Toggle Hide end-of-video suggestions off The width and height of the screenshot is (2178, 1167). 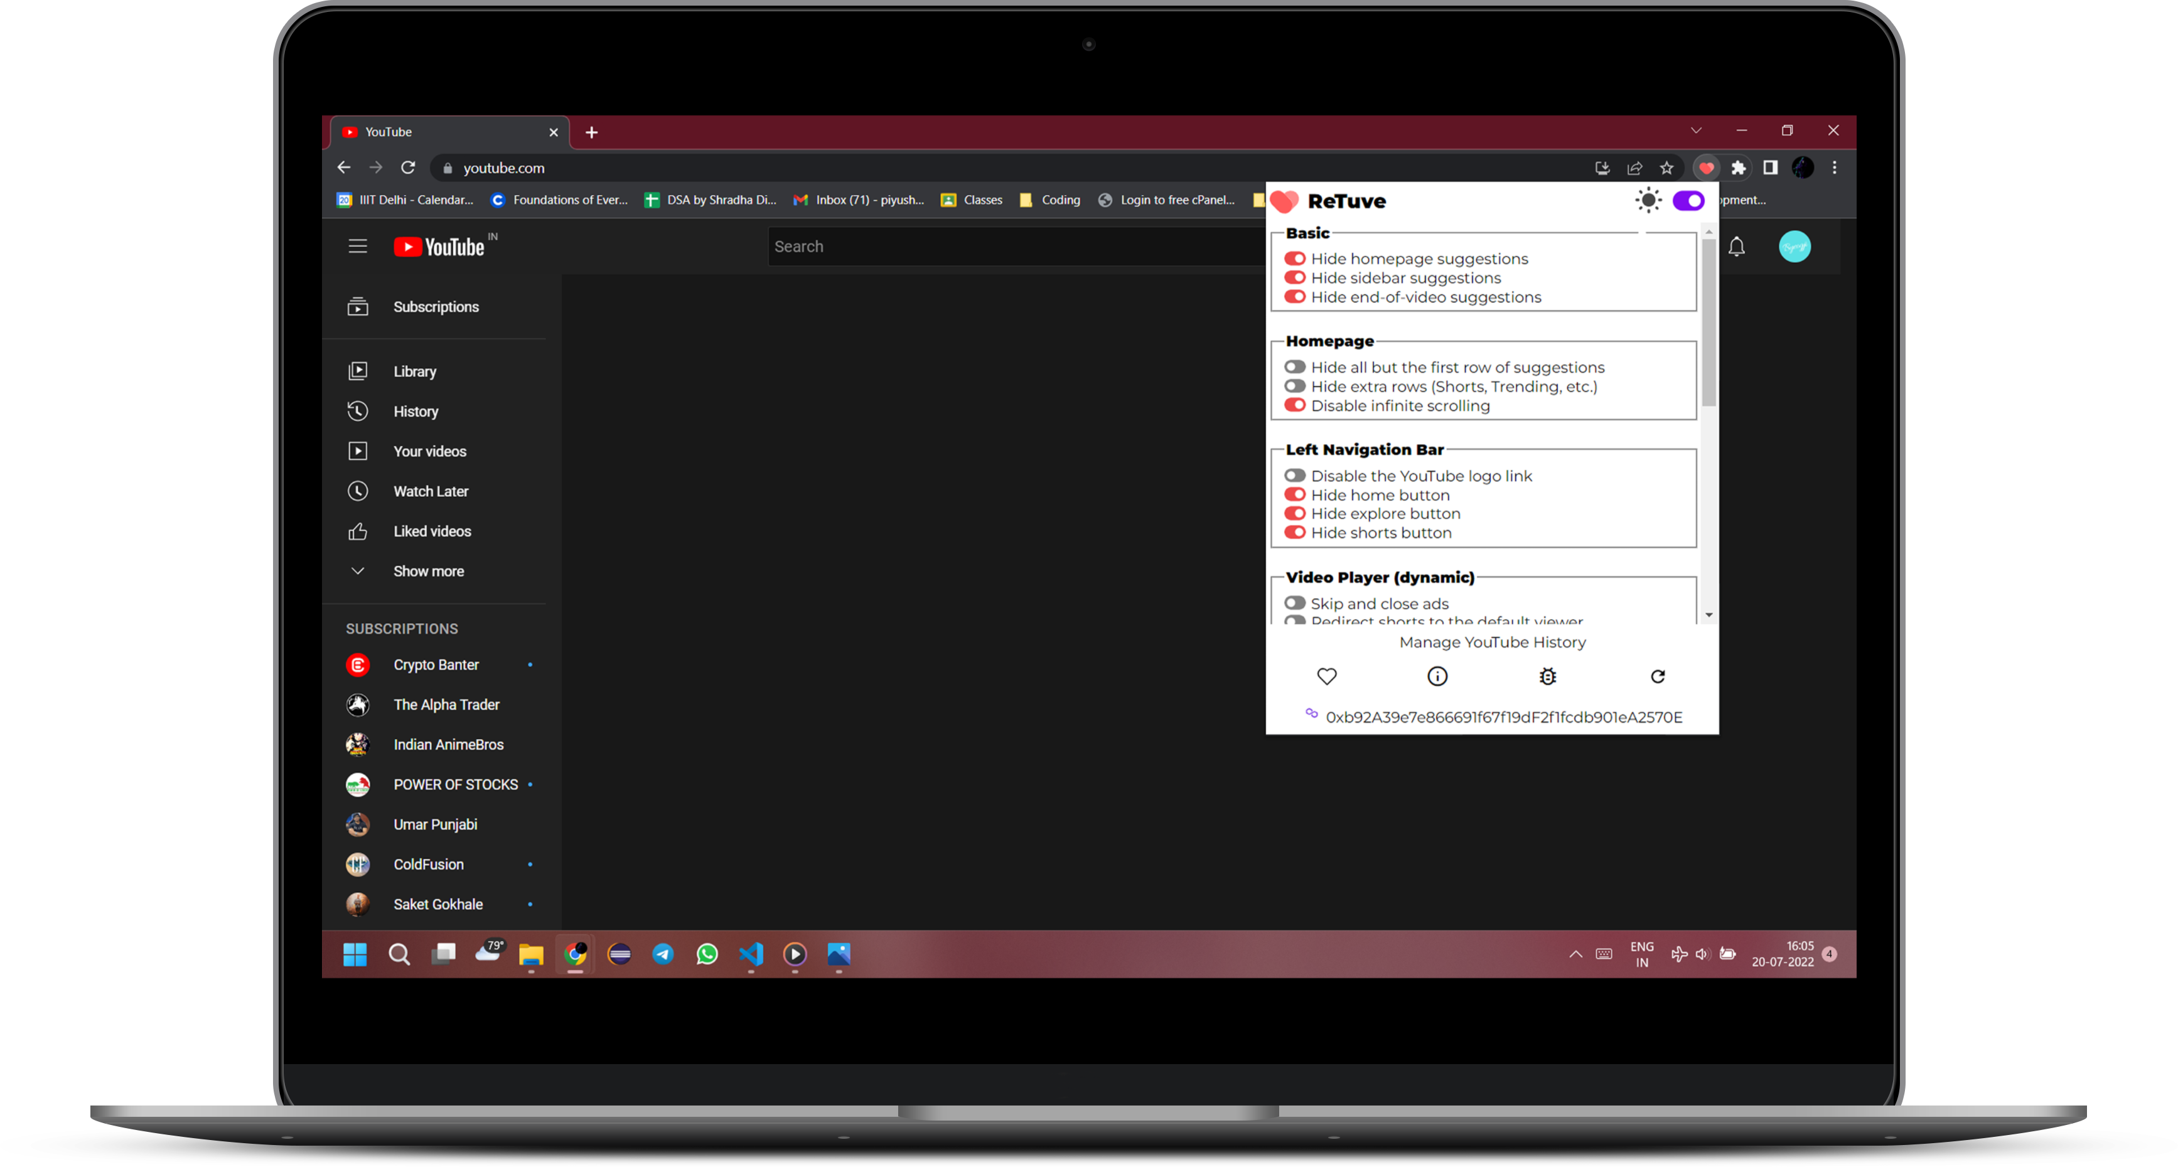click(1294, 297)
